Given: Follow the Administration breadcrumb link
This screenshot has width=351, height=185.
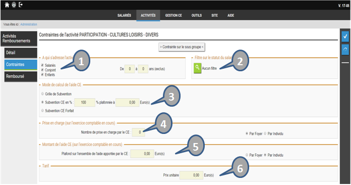Looking at the screenshot, I should click(29, 24).
